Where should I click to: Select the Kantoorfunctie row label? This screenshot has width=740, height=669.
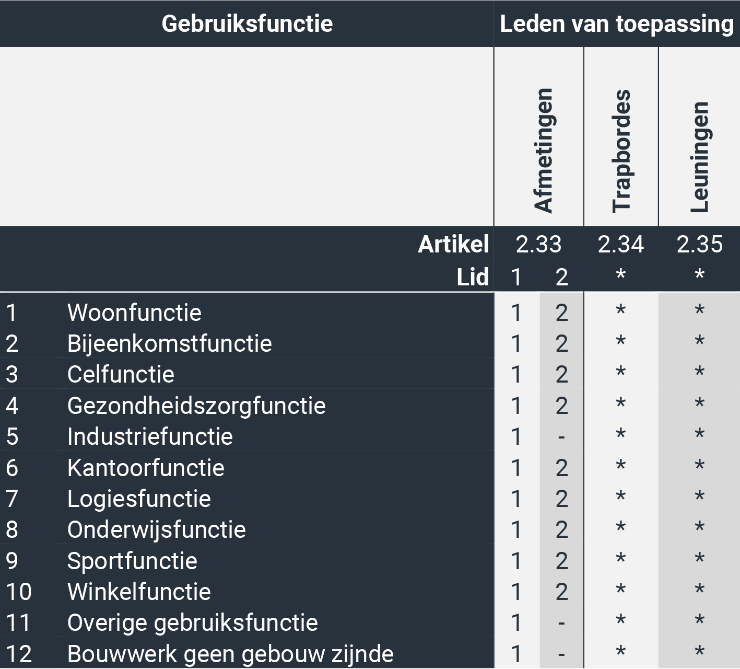(146, 468)
